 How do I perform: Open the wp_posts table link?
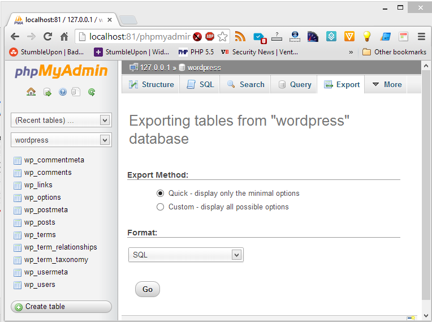[x=40, y=222]
